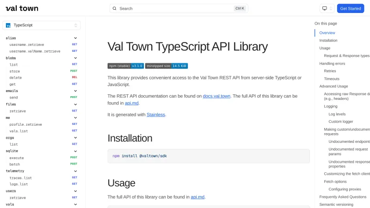Viewport: 370px width, 208px height.
Task: Open the TypeScript language dropdown
Action: pos(42,25)
